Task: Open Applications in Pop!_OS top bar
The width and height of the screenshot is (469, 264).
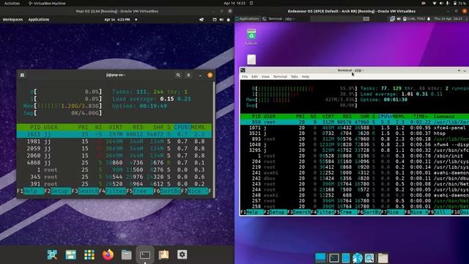Action: pos(39,20)
